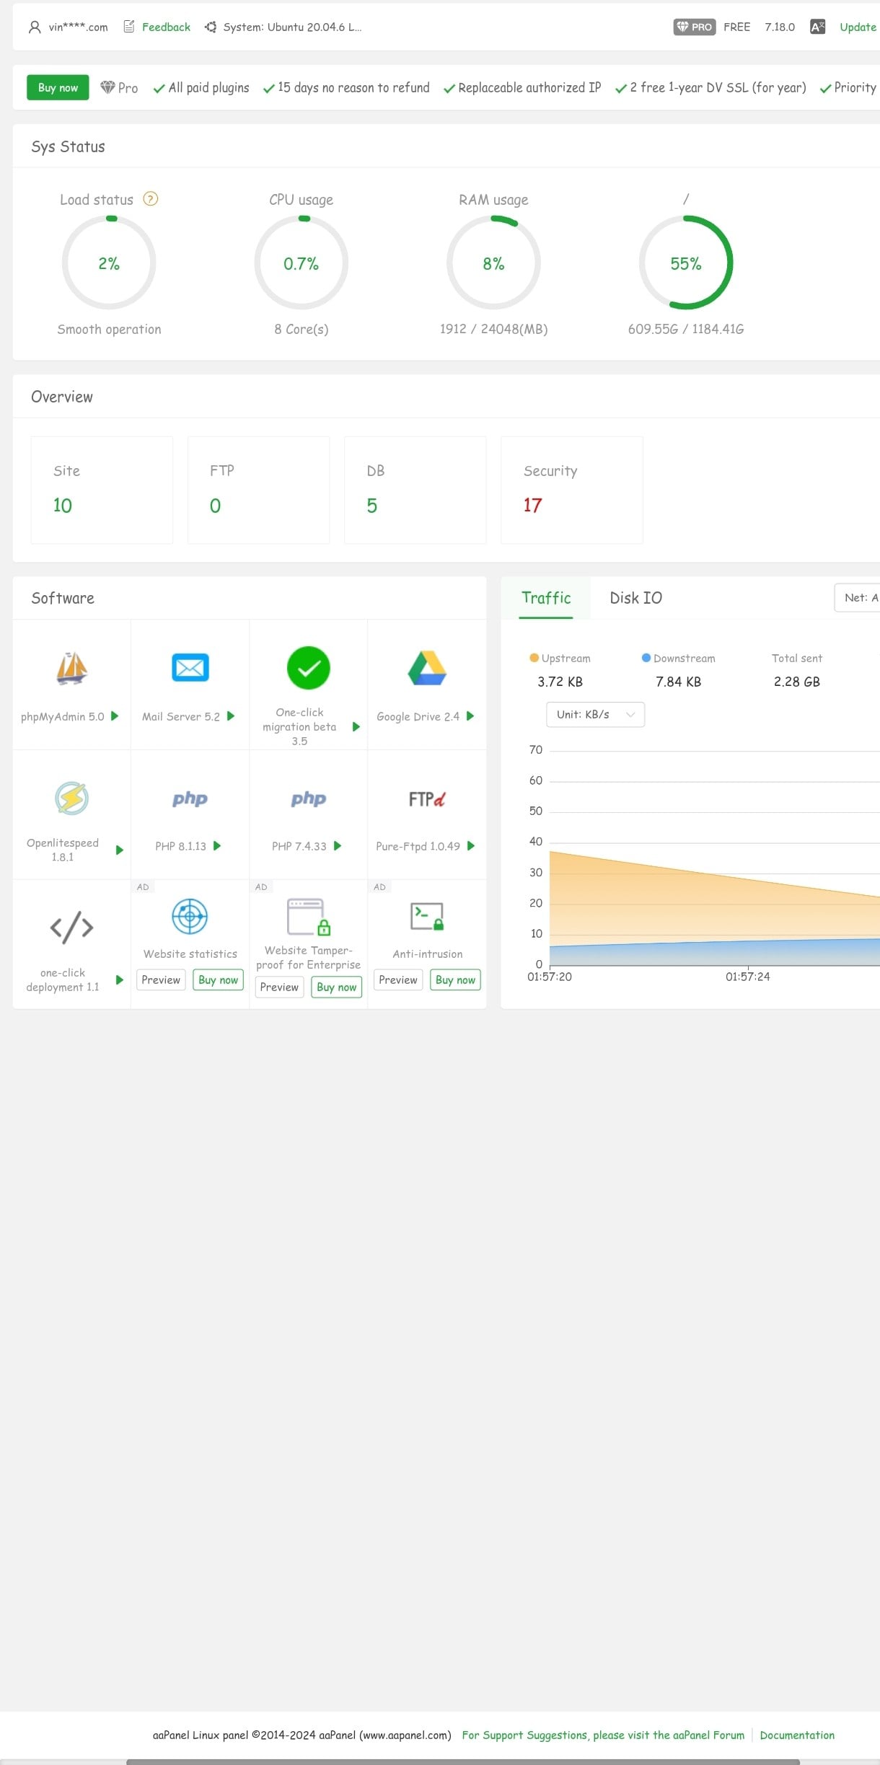Image resolution: width=880 pixels, height=1765 pixels.
Task: Switch to the Disk IO tab
Action: [x=635, y=598]
